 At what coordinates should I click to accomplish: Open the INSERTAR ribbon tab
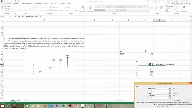coord(16,4)
